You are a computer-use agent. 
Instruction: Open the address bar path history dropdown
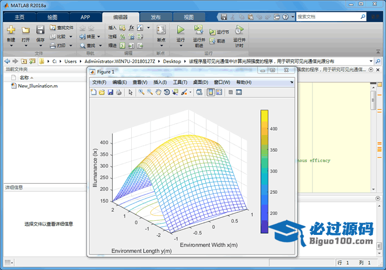coord(371,61)
